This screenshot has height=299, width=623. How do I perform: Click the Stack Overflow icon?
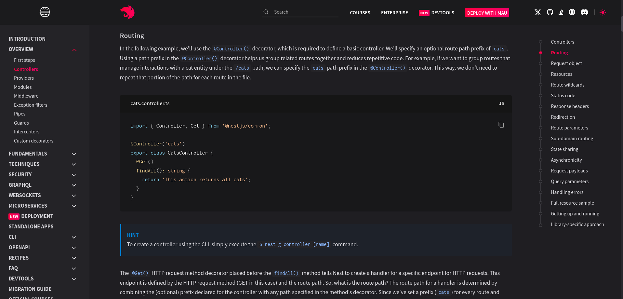tap(561, 12)
